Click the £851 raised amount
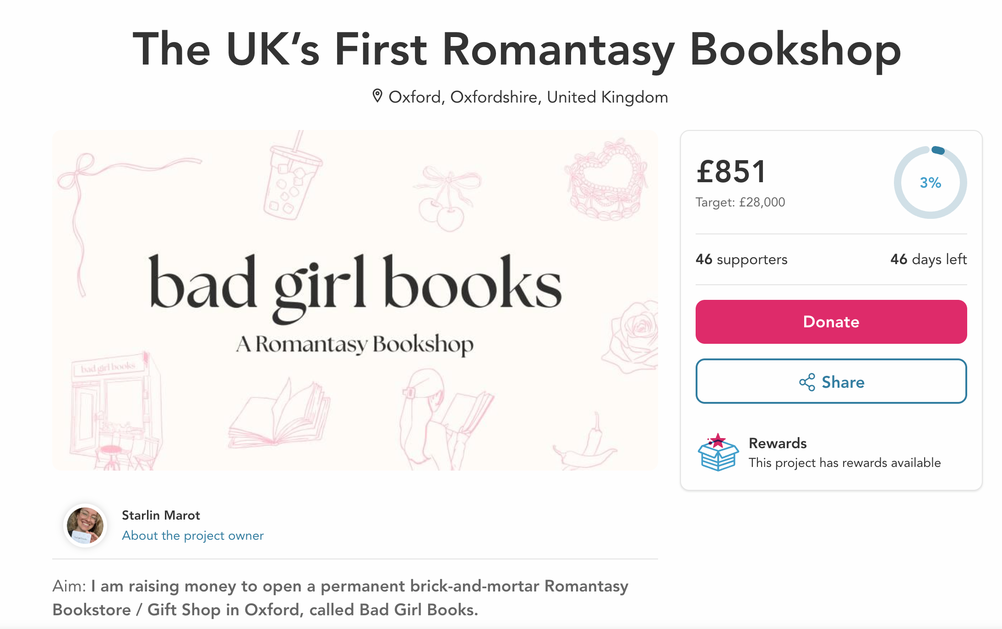This screenshot has height=629, width=1002. [731, 172]
